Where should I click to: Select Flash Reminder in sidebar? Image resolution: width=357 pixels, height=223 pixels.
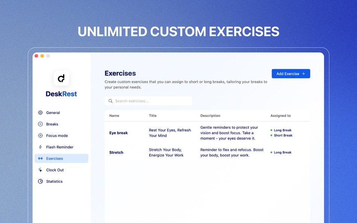pyautogui.click(x=62, y=147)
